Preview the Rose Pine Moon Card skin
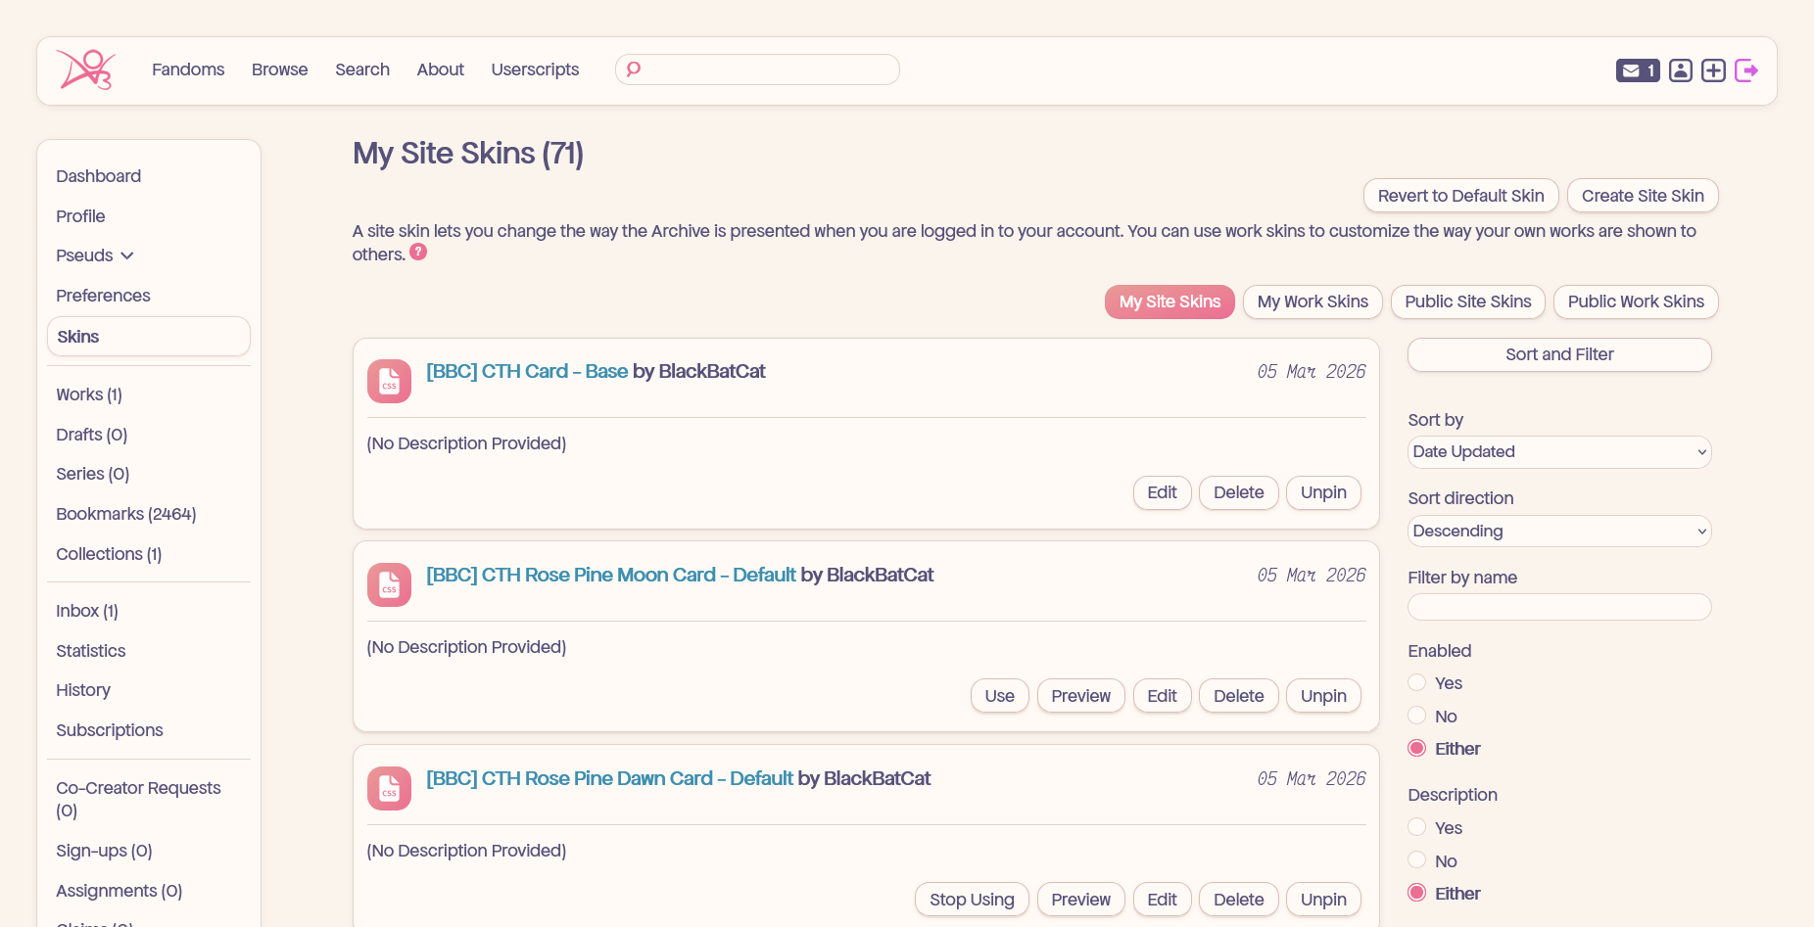This screenshot has height=927, width=1814. [1080, 696]
